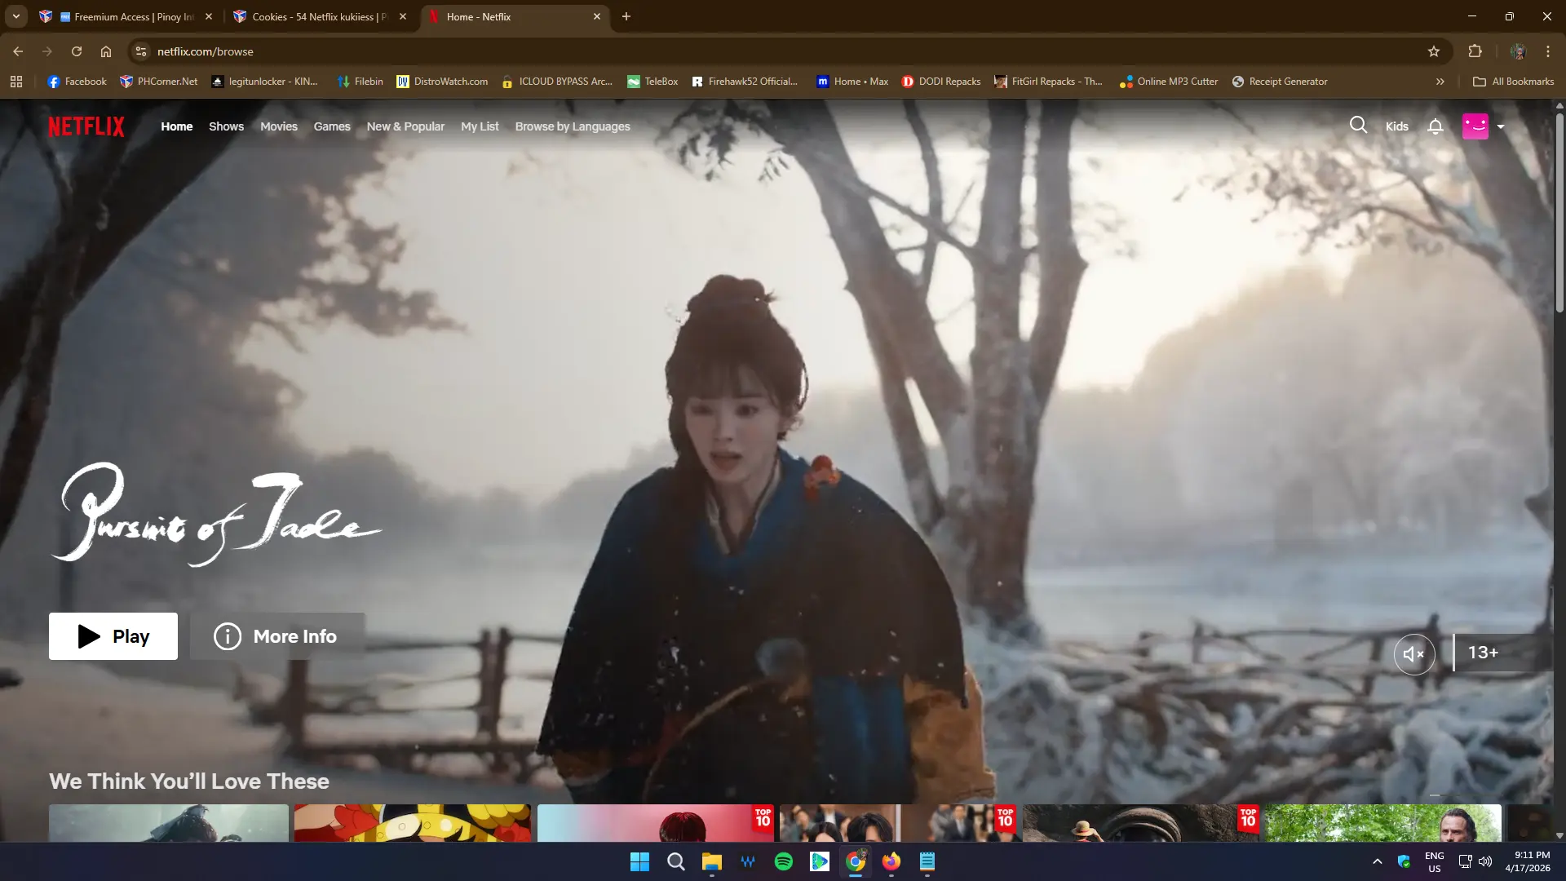Expand the profile account menu arrow
This screenshot has height=881, width=1566.
click(1501, 126)
